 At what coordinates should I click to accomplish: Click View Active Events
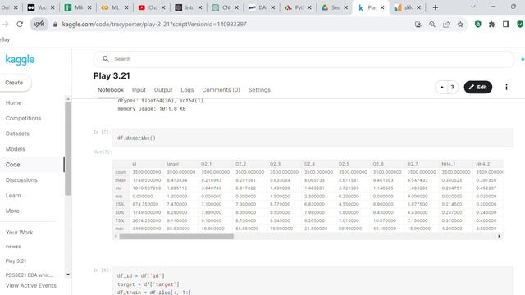pos(31,285)
